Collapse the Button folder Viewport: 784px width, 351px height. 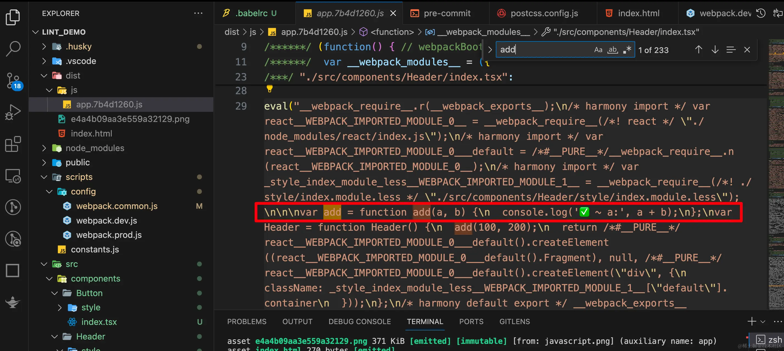(x=54, y=293)
